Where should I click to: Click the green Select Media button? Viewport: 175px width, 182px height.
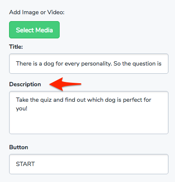(x=34, y=30)
